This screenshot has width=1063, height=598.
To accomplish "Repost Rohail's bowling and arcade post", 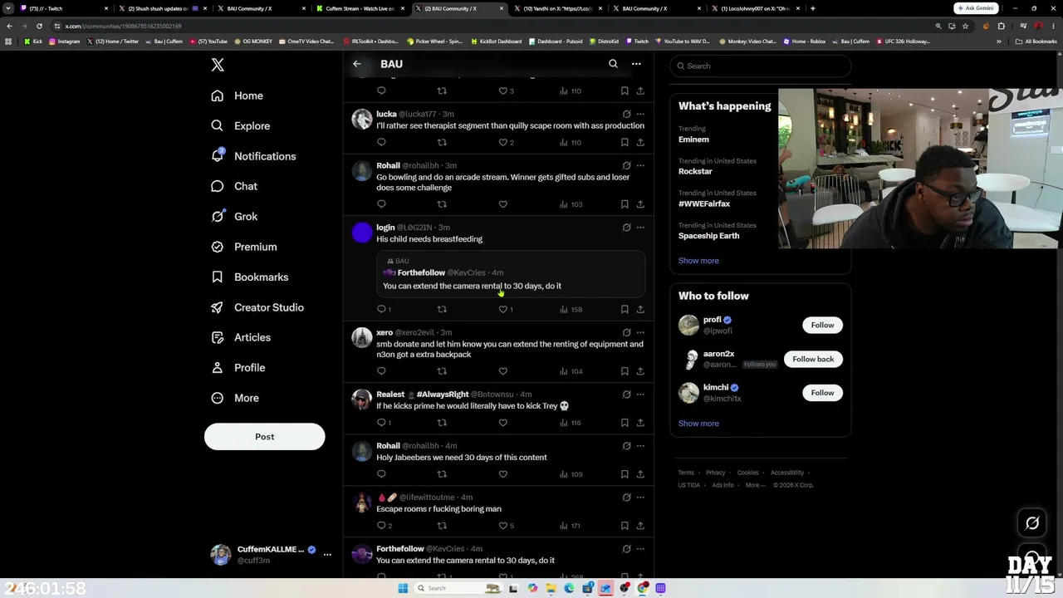I will [442, 204].
